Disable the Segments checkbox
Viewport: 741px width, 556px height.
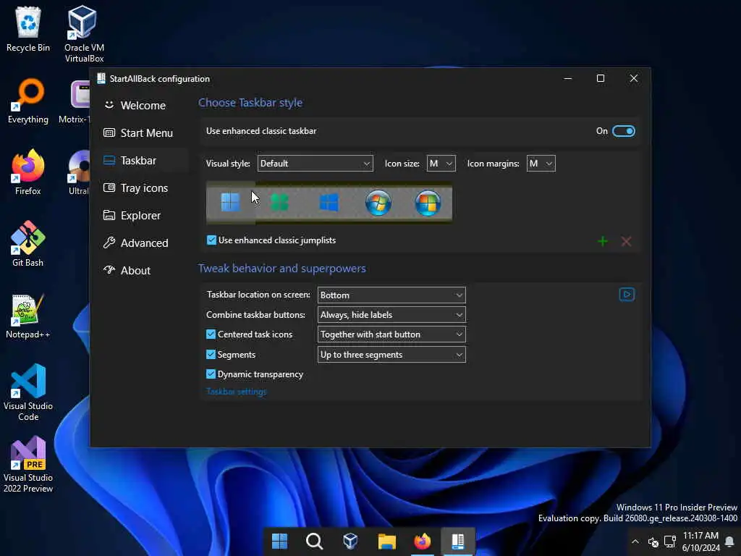coord(211,354)
